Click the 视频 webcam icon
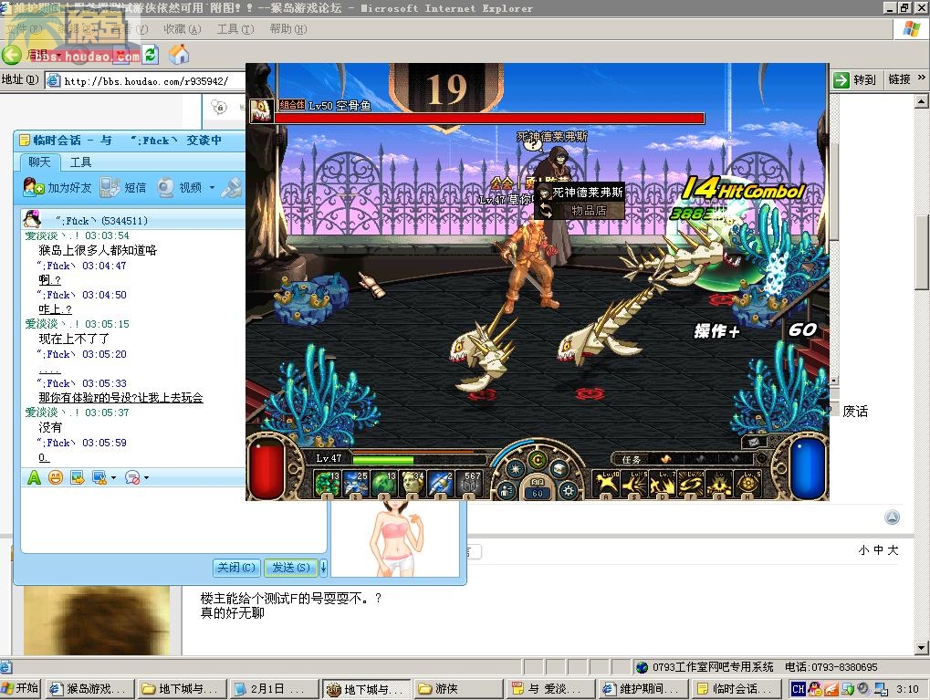This screenshot has width=930, height=700. [x=165, y=187]
